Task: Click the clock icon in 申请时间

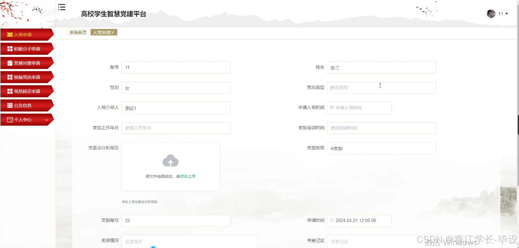Action: [332, 221]
